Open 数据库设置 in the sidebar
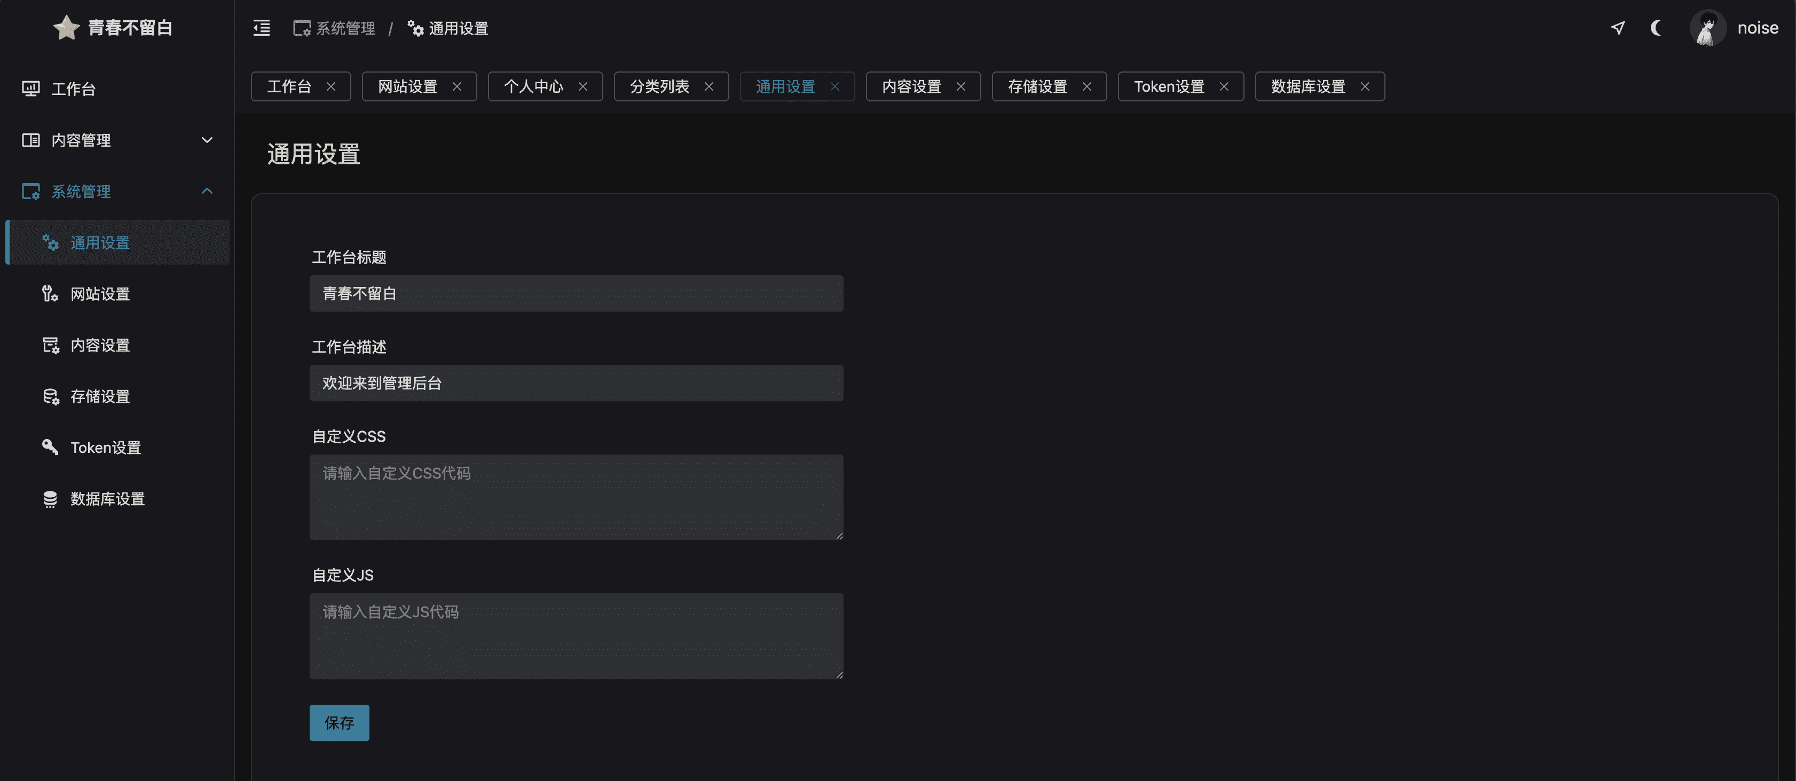 tap(107, 499)
